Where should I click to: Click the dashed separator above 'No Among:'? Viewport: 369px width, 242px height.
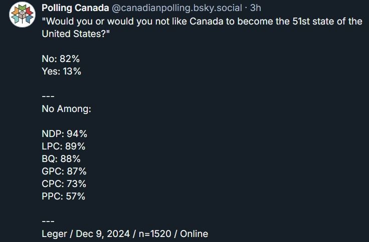[48, 96]
